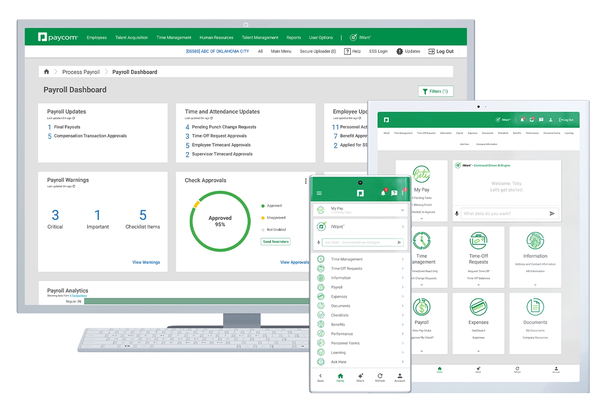This screenshot has width=609, height=410.
Task: Open the Reports menu
Action: point(293,38)
